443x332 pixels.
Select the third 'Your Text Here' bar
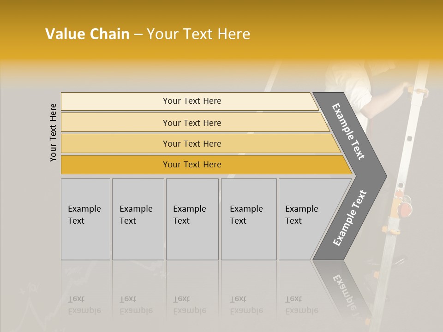coord(201,143)
